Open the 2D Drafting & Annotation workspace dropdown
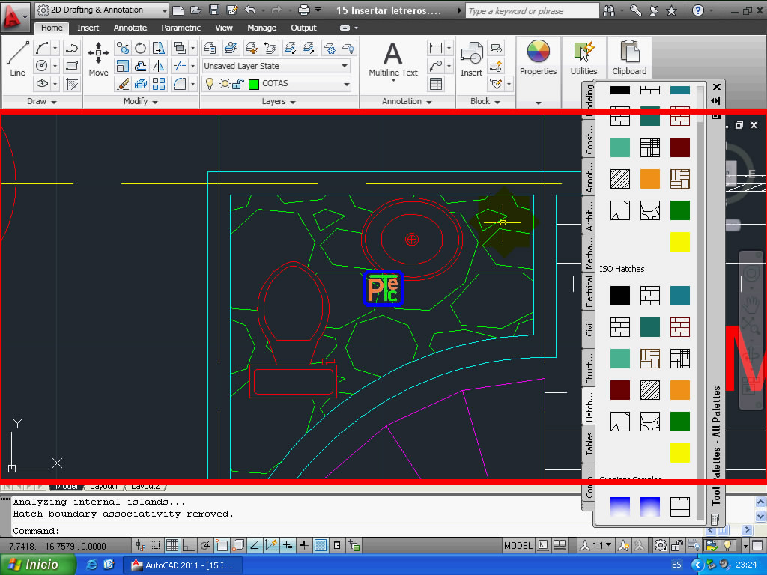 [102, 10]
